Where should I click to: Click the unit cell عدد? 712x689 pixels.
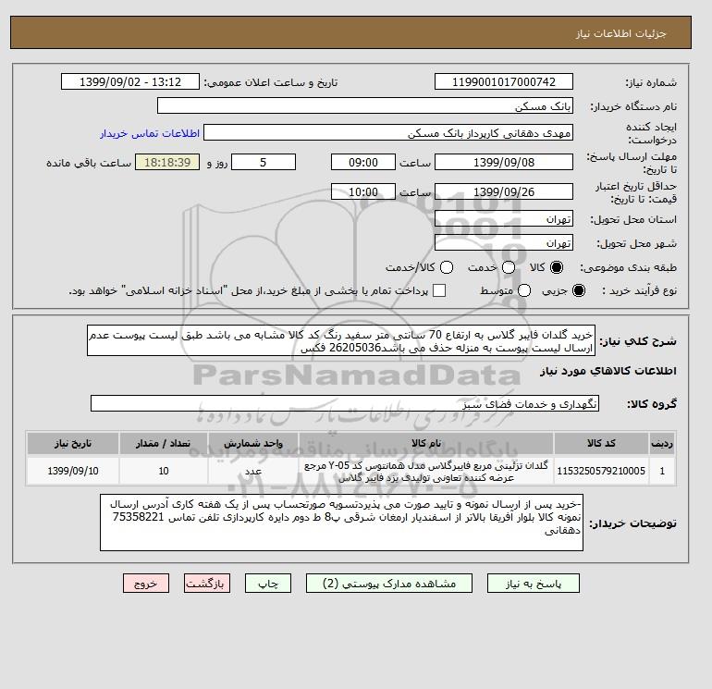(x=253, y=471)
